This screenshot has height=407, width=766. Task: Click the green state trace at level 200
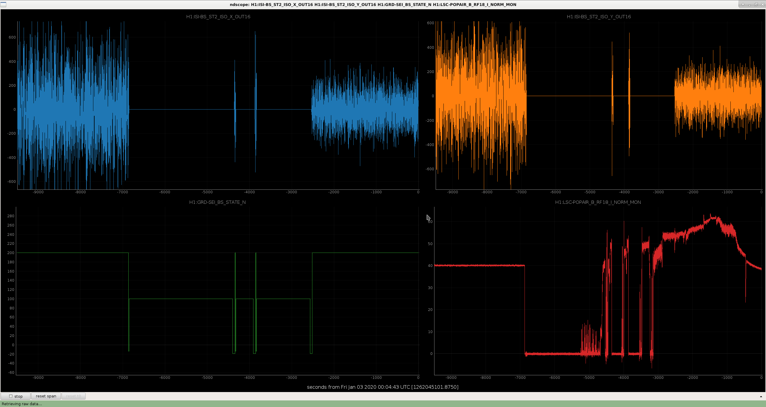tap(72, 253)
